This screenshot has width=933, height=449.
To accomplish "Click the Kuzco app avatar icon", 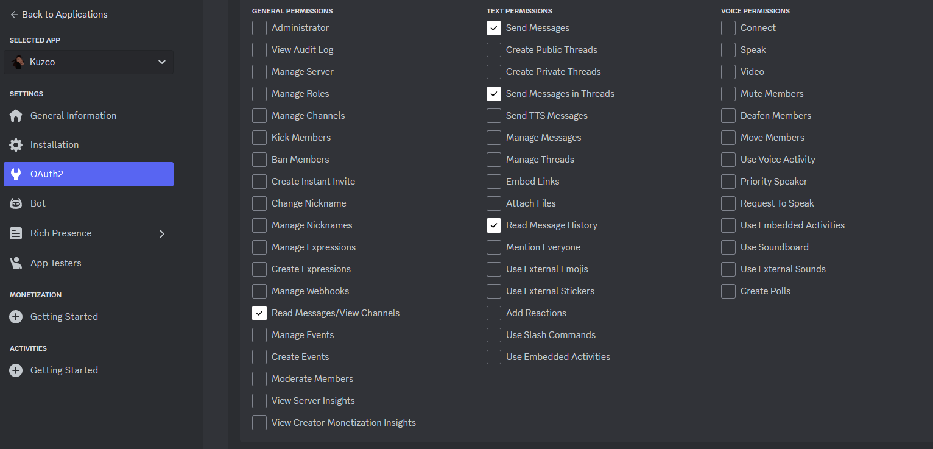I will (18, 62).
